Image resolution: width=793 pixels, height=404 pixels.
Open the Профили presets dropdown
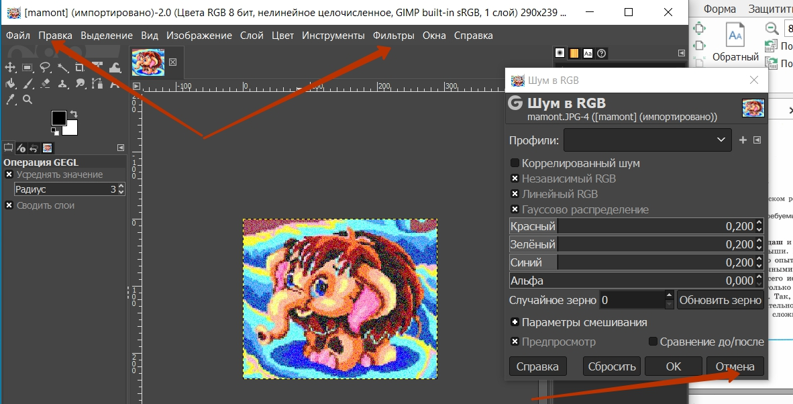coord(647,140)
